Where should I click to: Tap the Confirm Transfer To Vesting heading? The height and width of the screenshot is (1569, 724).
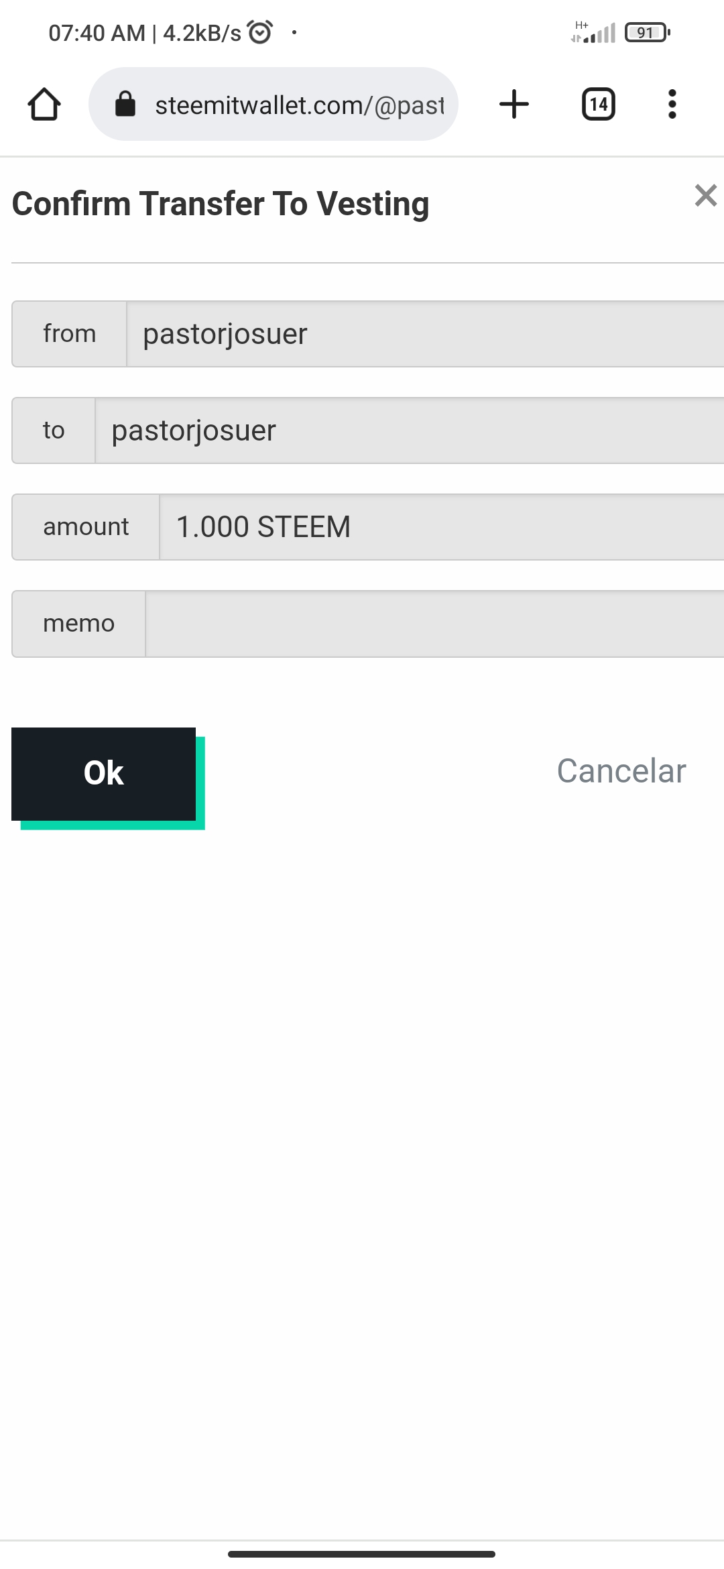pos(221,204)
